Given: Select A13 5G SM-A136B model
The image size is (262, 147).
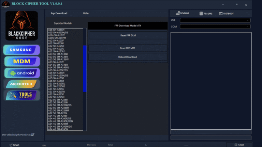Looking at the screenshot, I should pyautogui.click(x=58, y=54).
